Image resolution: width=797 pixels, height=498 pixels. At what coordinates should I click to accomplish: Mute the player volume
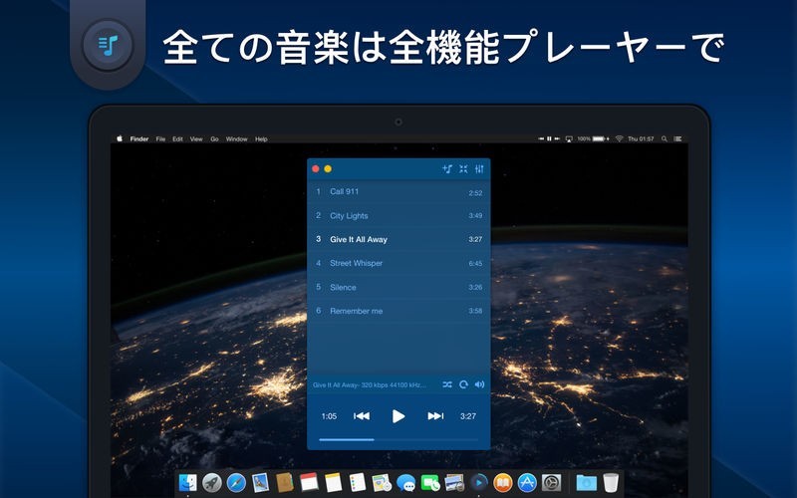coord(479,384)
